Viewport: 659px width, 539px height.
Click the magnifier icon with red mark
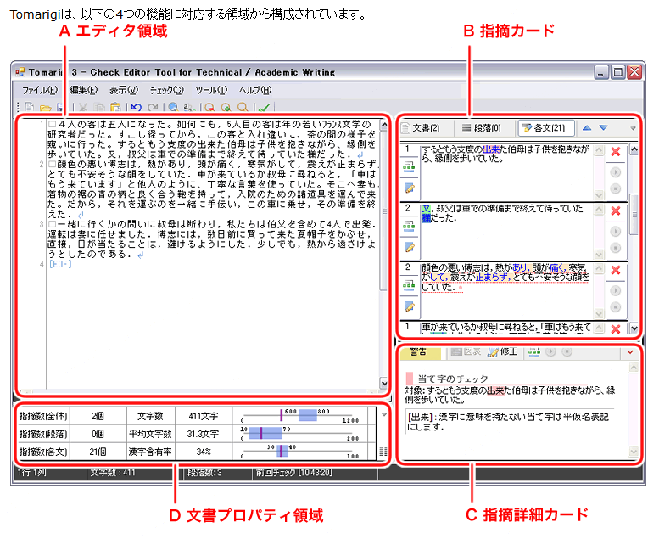click(209, 107)
